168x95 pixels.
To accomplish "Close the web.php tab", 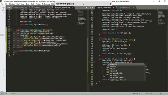I will pyautogui.click(x=49, y=8).
